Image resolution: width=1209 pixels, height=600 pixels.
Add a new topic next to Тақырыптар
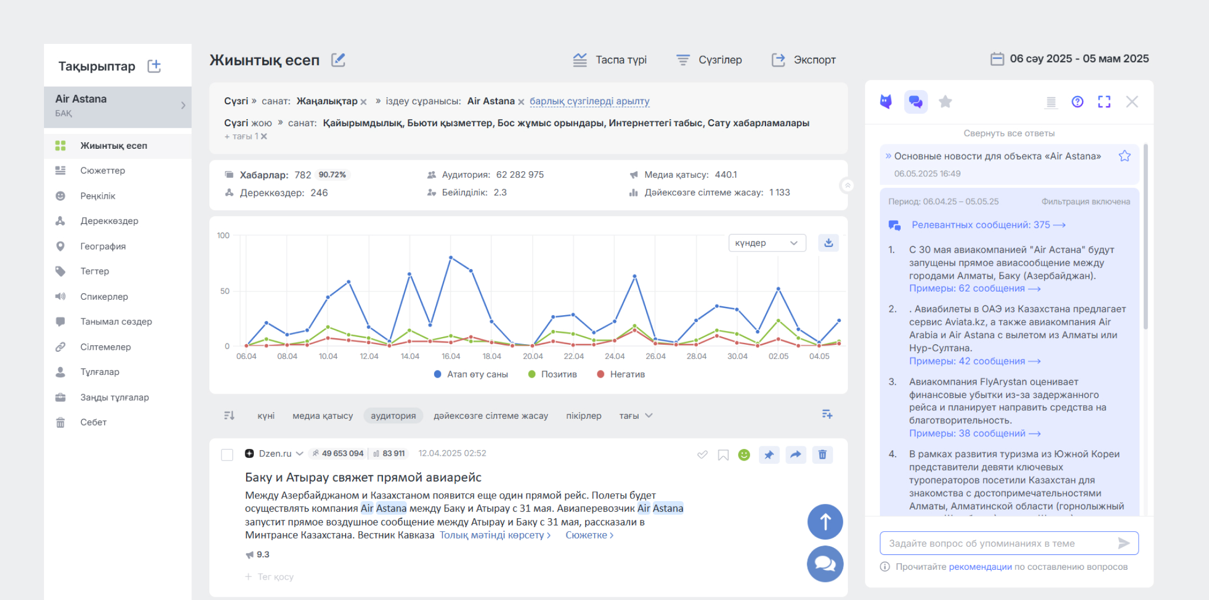(154, 66)
